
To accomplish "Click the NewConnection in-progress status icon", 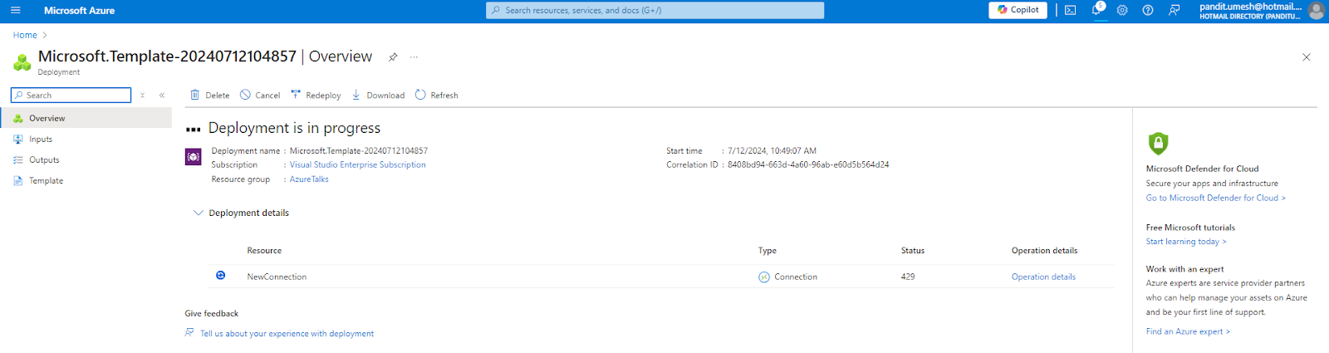I will click(x=220, y=275).
